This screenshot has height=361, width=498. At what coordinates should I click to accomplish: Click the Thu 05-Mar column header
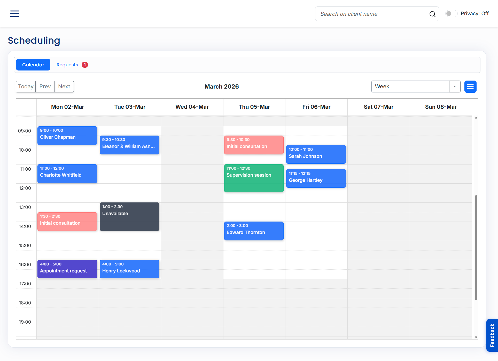click(254, 107)
